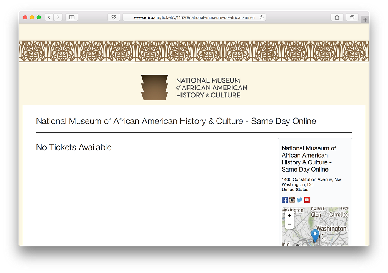Image resolution: width=388 pixels, height=273 pixels.
Task: Open the Share menu
Action: (337, 17)
